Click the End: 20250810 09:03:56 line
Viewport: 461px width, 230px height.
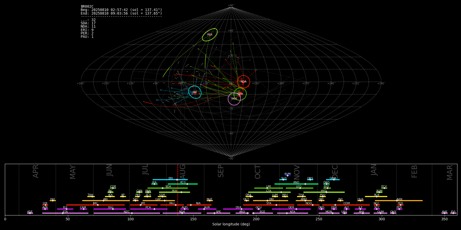(121, 13)
